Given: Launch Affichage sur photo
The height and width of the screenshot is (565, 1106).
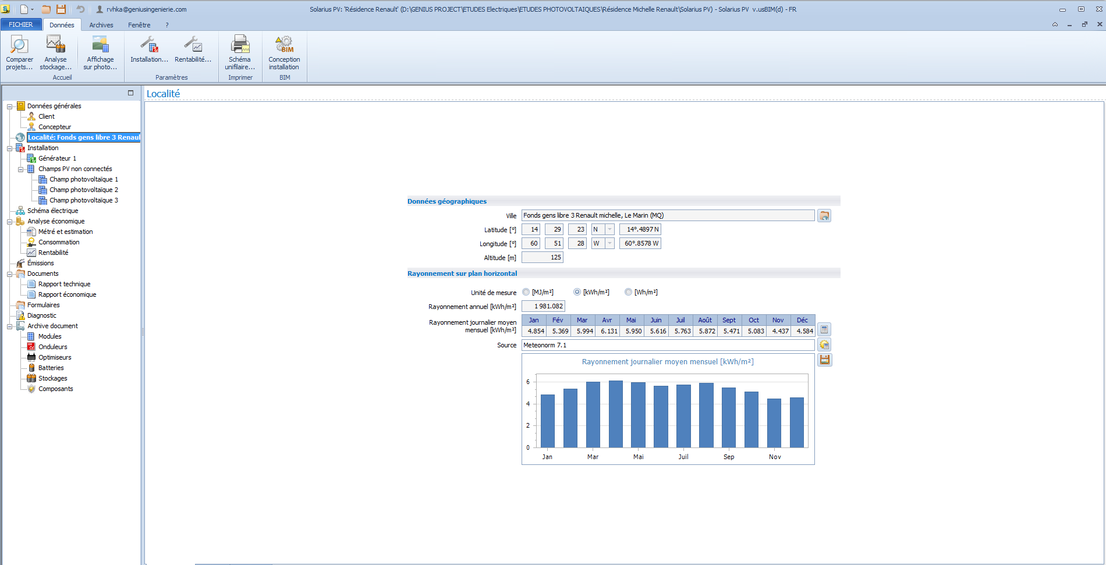Looking at the screenshot, I should [x=100, y=52].
